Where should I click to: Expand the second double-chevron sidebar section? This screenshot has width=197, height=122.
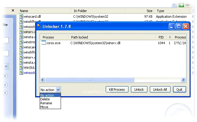[5, 85]
